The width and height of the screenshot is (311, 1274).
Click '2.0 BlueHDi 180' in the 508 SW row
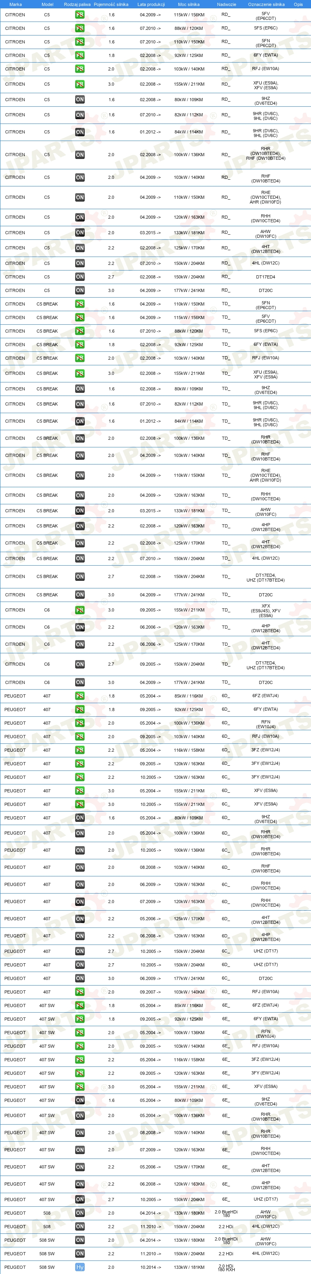pos(226,1241)
